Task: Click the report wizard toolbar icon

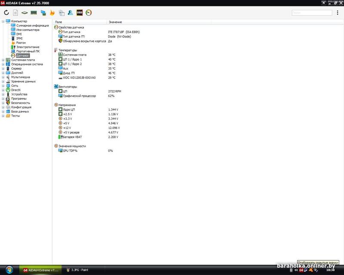Action: [x=61, y=13]
